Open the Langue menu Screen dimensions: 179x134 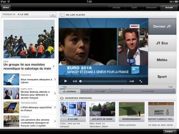[170, 131]
